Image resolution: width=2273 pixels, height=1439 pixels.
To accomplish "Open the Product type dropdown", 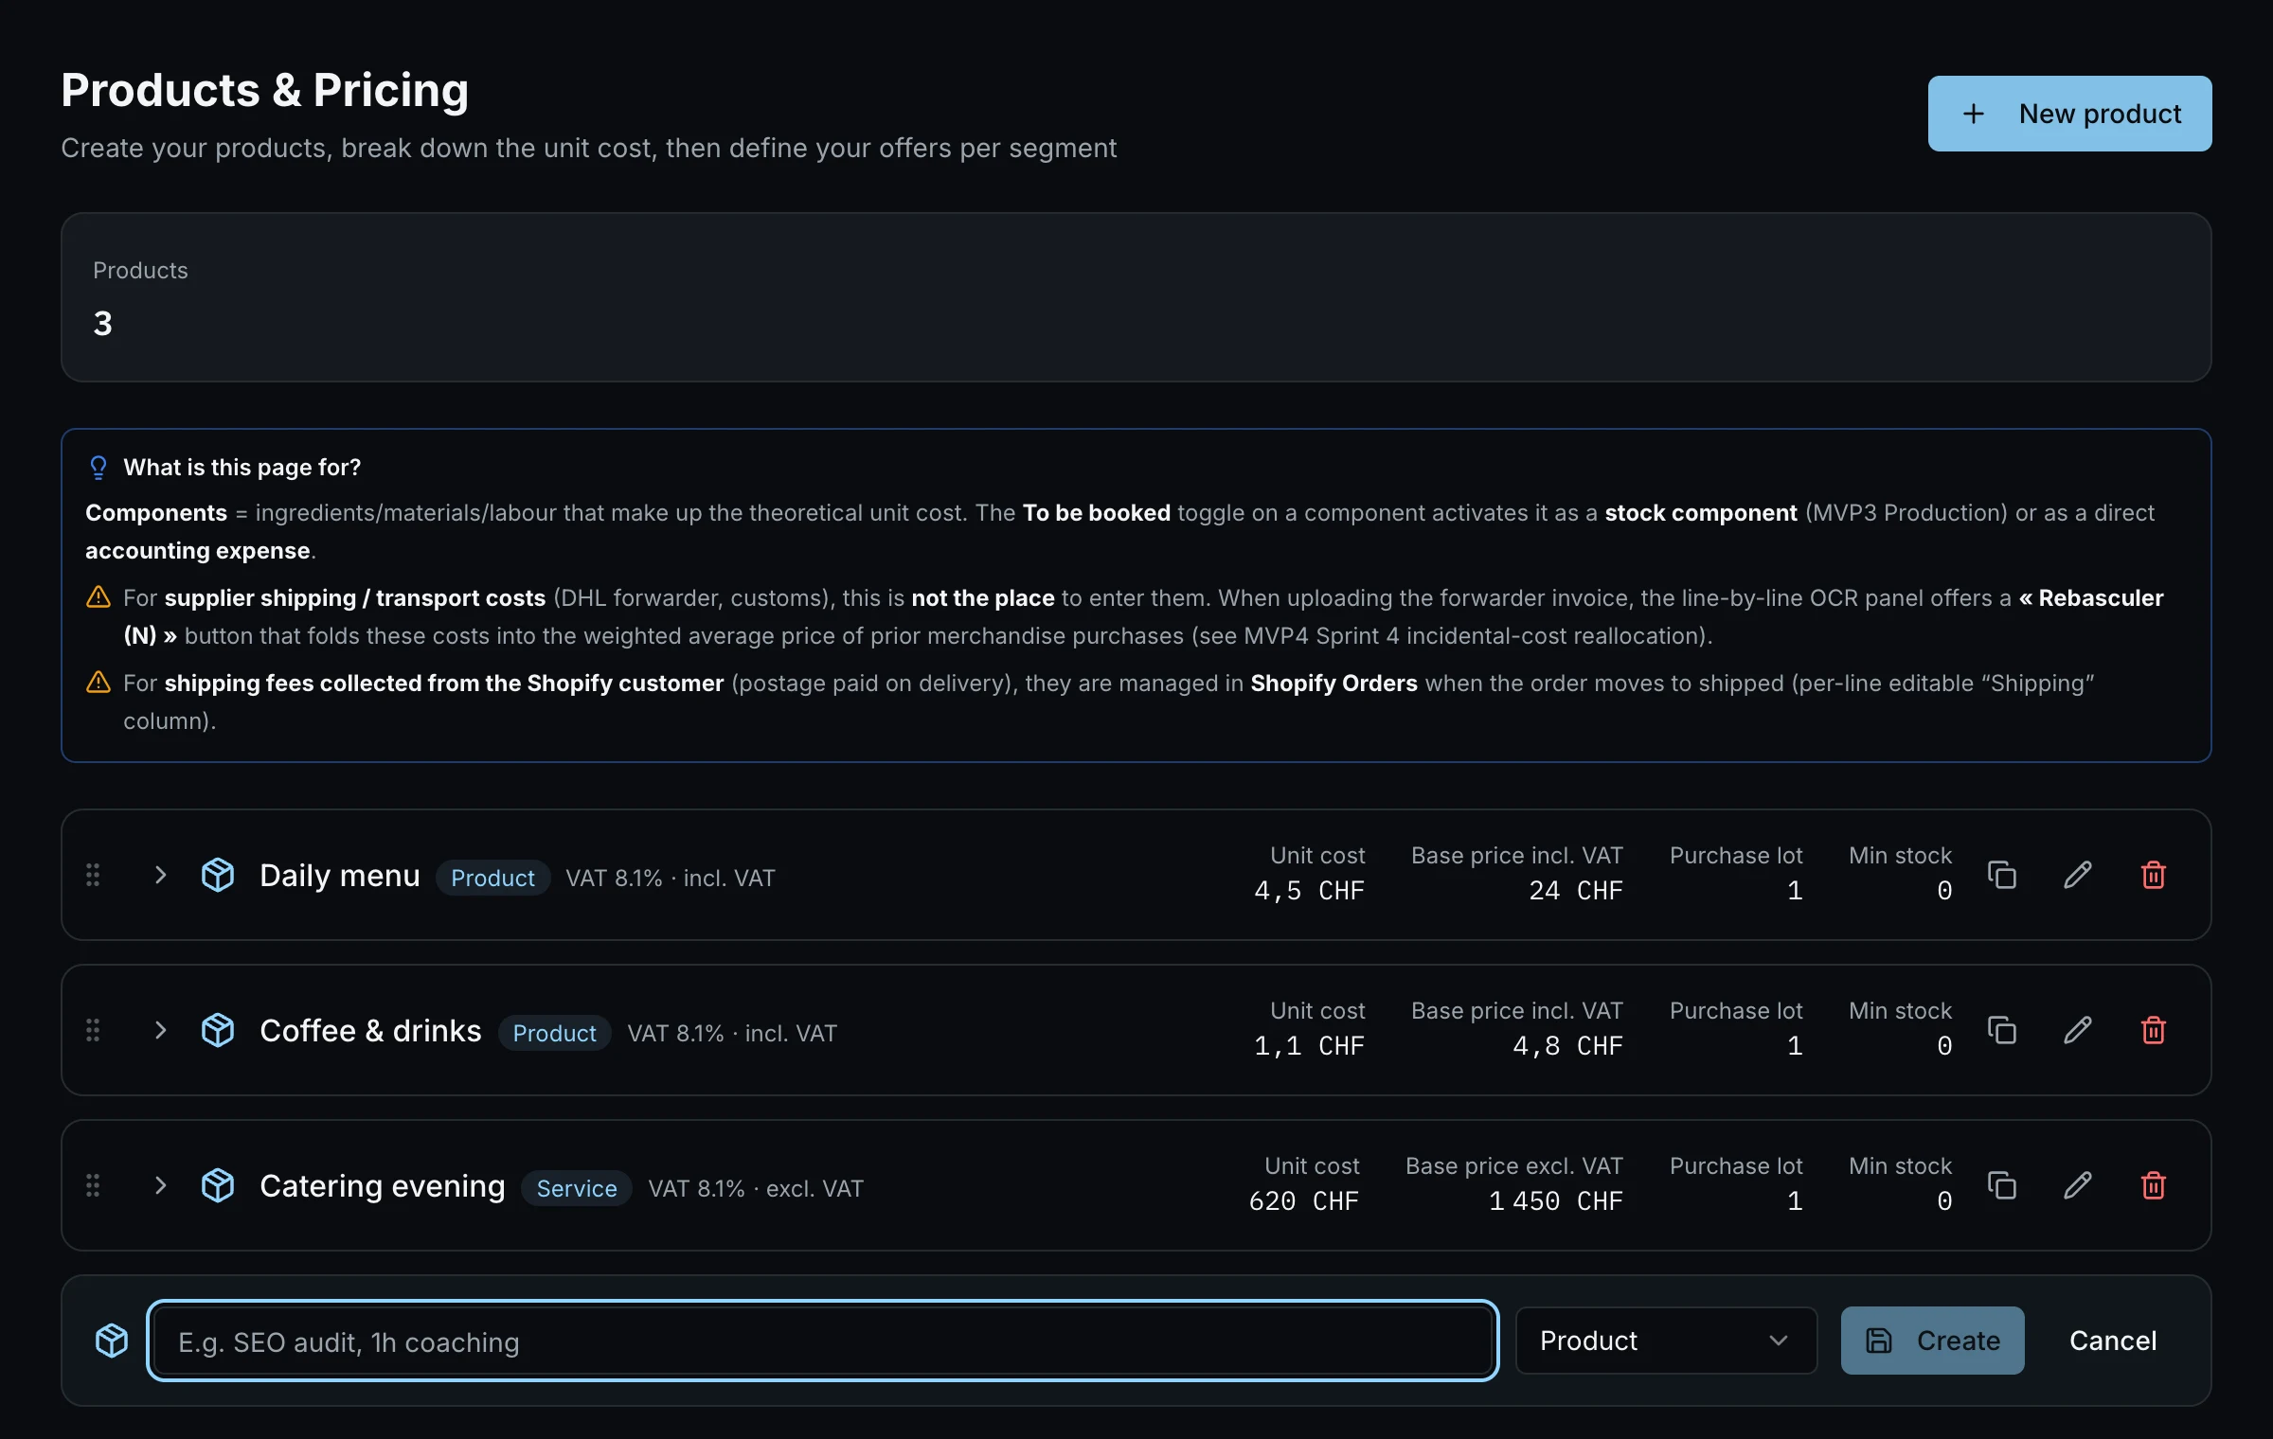I will tap(1666, 1341).
